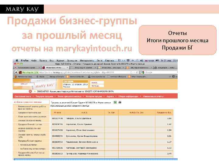Click the bookmark star in address bar
Viewport: 219px width, 164px height.
pos(131,72)
